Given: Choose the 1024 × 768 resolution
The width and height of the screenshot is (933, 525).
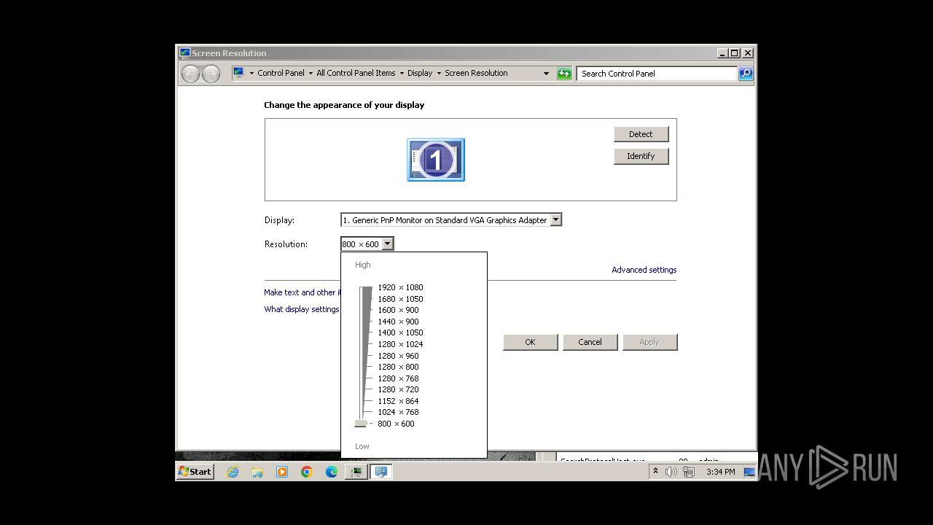Looking at the screenshot, I should coord(398,412).
